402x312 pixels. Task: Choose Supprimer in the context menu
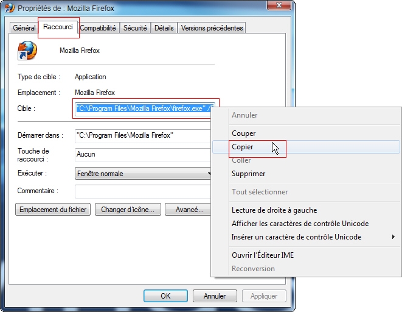306,174
